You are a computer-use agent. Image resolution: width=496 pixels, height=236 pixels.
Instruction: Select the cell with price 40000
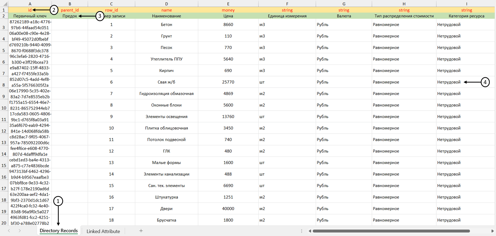pos(228,209)
